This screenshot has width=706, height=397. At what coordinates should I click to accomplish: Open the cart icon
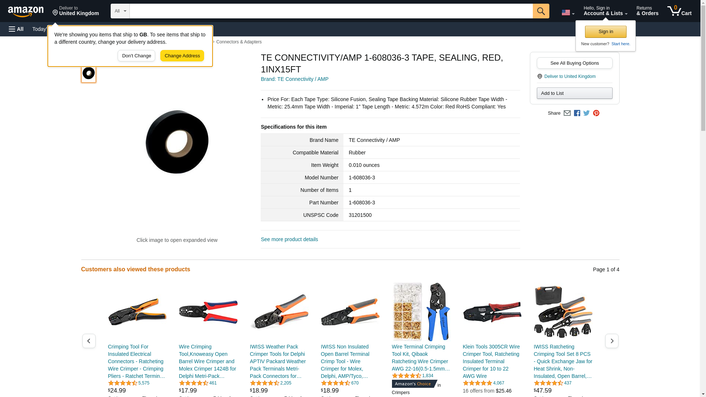point(679,11)
